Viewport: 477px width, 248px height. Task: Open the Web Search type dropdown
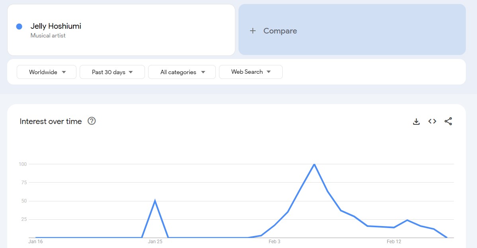point(251,72)
